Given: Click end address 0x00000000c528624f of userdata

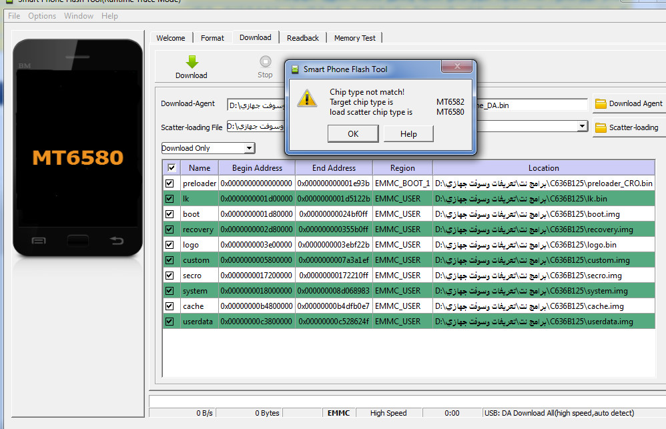Looking at the screenshot, I should (334, 321).
